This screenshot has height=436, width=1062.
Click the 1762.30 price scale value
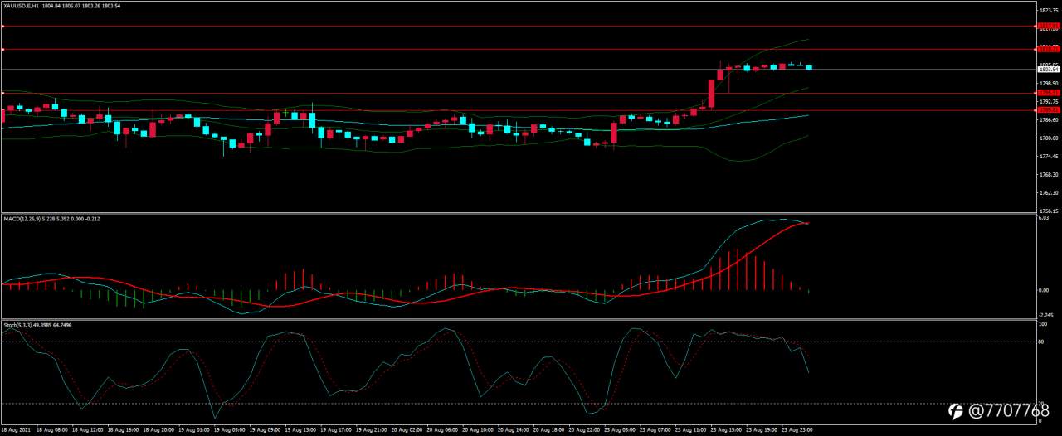coord(1050,193)
